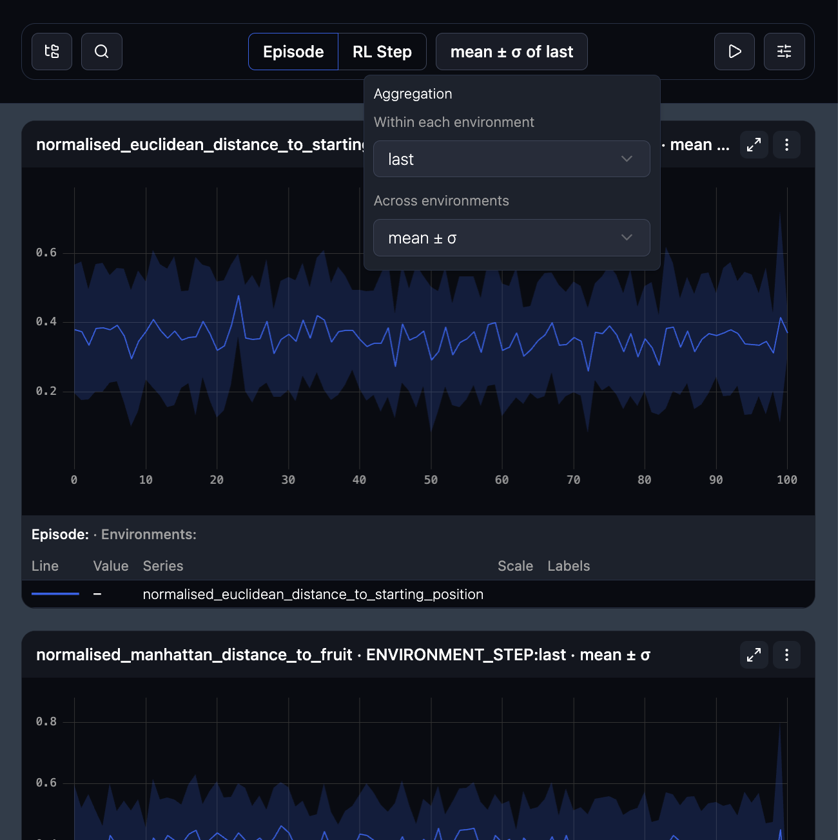Viewport: 838px width, 840px height.
Task: Click the Aggregation heading in popup
Action: point(413,93)
